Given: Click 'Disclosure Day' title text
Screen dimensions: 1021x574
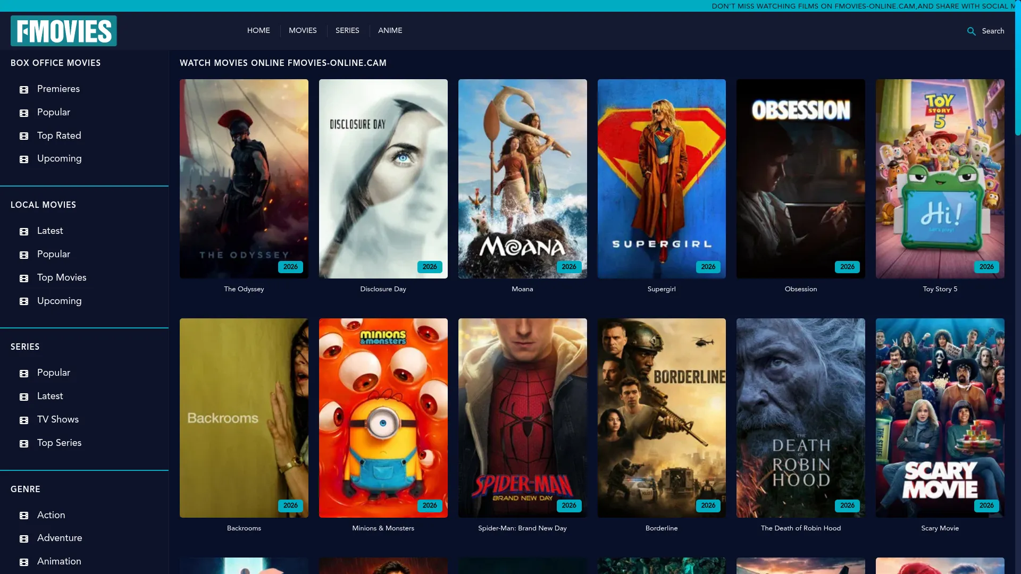Looking at the screenshot, I should 383,289.
